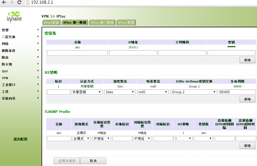Viewport: 257px width, 166px height.
Task: Open the IPSec 配置 tab
Action: (x=126, y=23)
